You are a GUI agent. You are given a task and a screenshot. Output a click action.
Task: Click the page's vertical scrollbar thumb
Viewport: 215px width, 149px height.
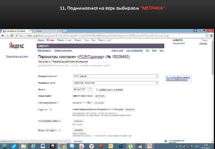pyautogui.click(x=213, y=58)
